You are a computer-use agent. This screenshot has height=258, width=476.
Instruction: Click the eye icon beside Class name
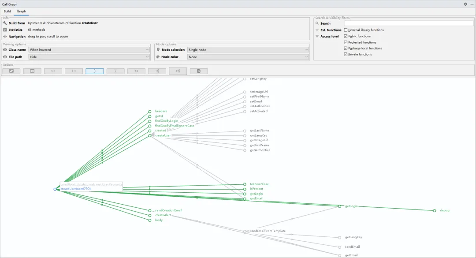point(5,49)
